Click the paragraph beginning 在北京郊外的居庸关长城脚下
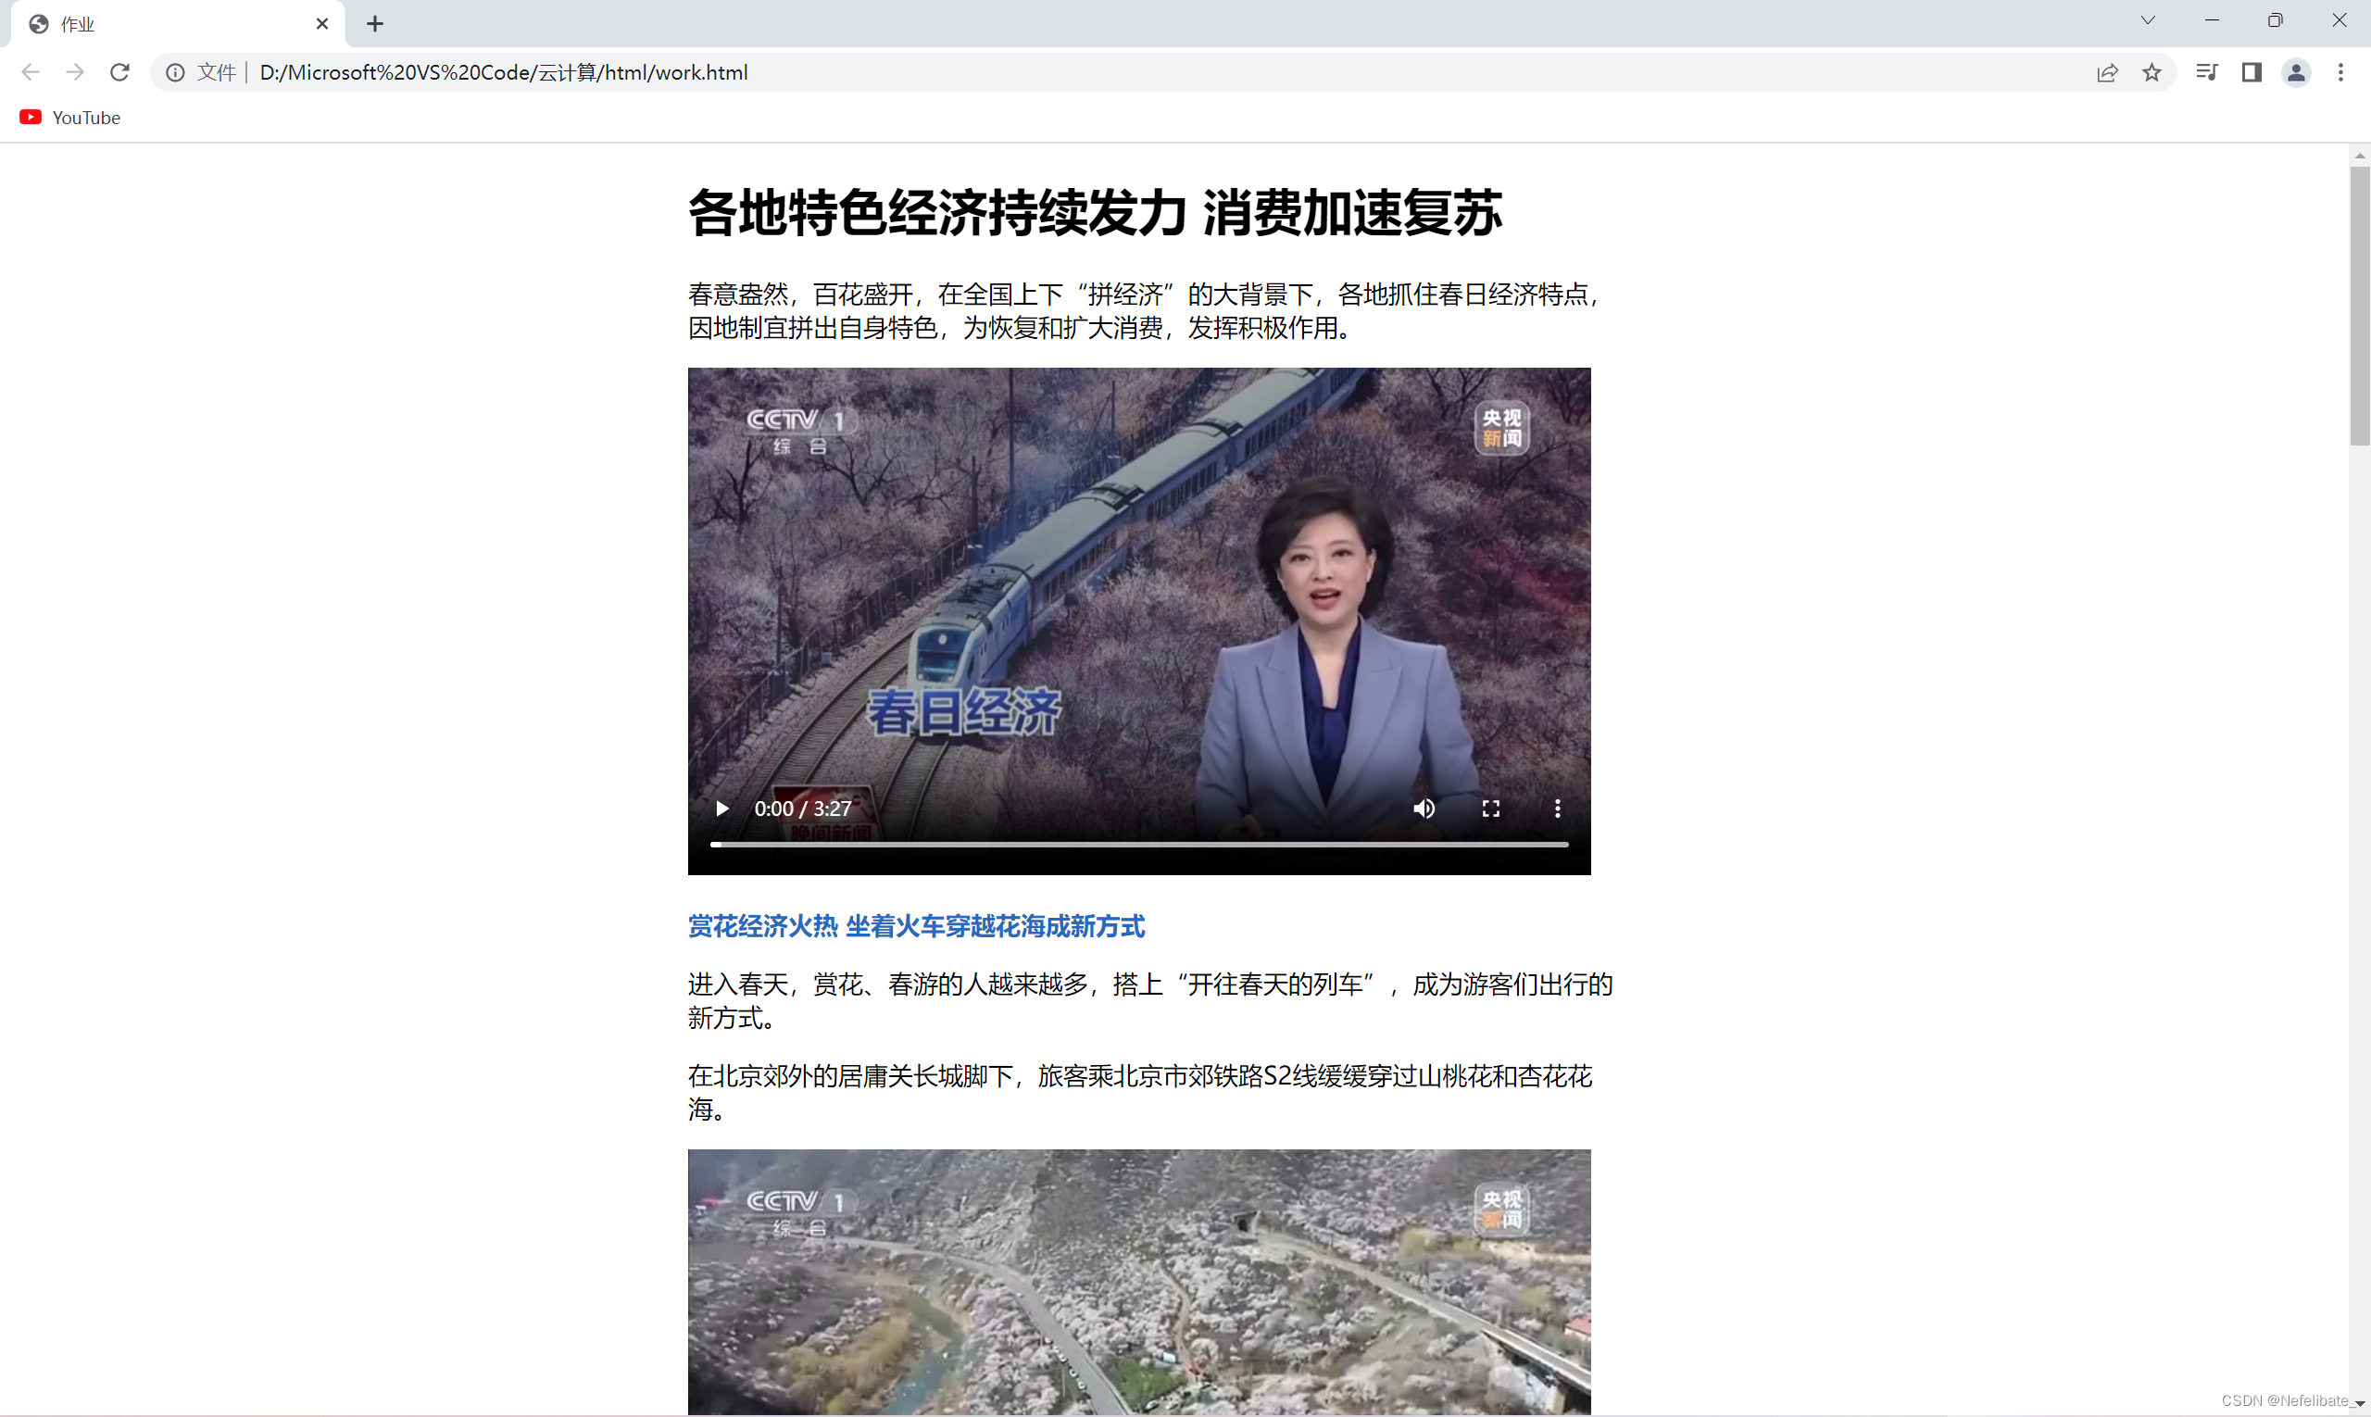This screenshot has width=2371, height=1417. click(1140, 1092)
